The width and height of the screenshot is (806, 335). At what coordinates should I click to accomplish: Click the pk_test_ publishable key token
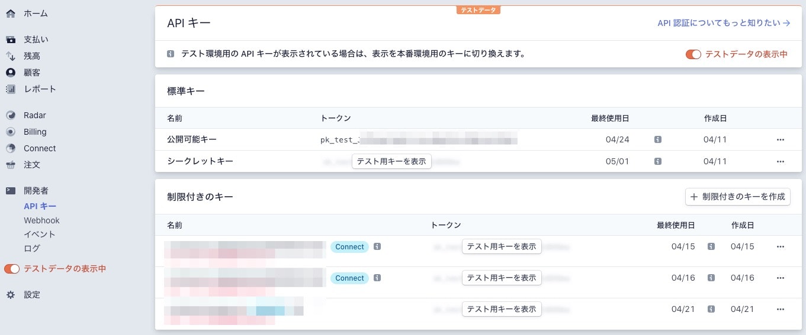[419, 140]
